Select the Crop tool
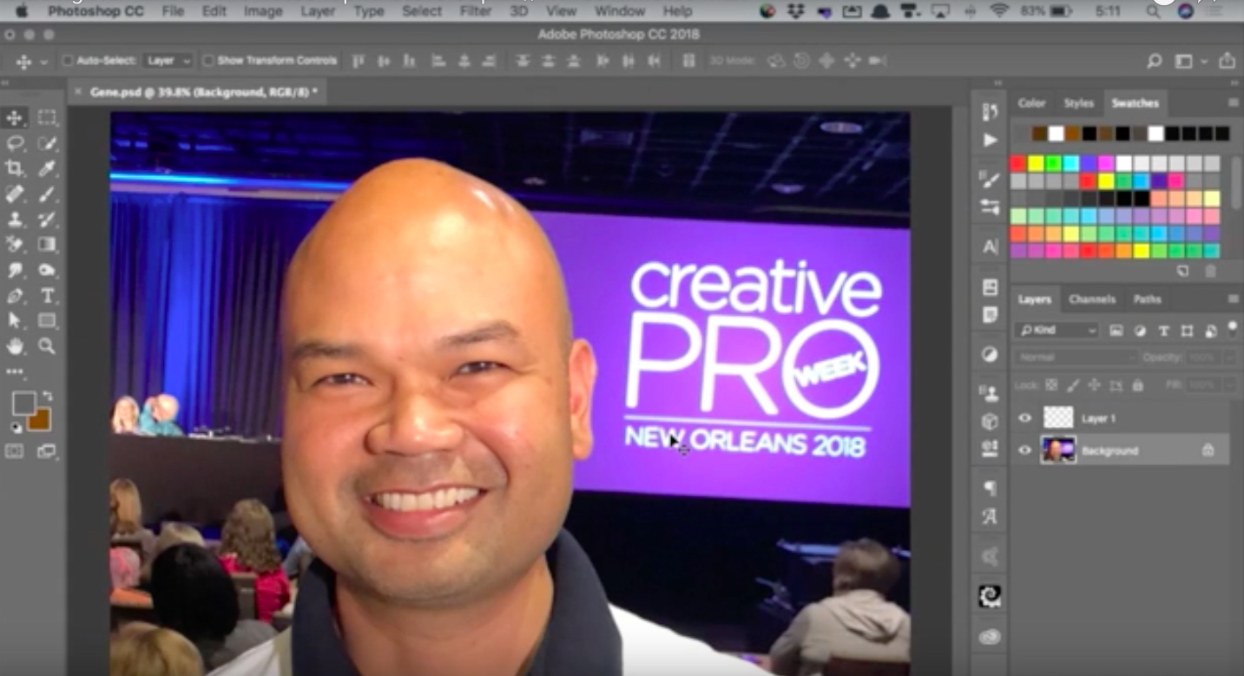 pos(15,167)
